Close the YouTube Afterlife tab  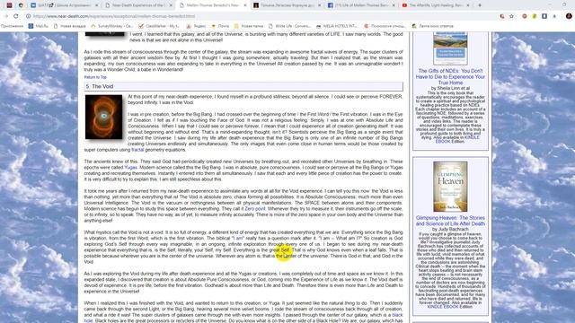point(468,5)
